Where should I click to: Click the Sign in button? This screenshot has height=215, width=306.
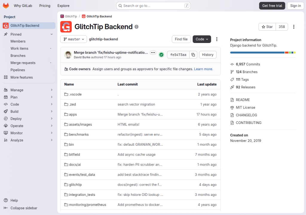[x=296, y=6]
